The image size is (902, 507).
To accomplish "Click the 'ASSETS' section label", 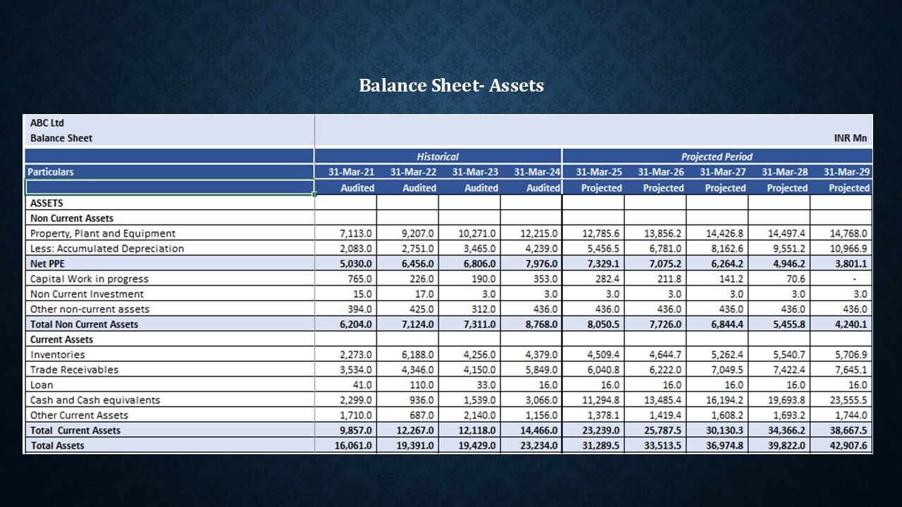I will [x=47, y=203].
